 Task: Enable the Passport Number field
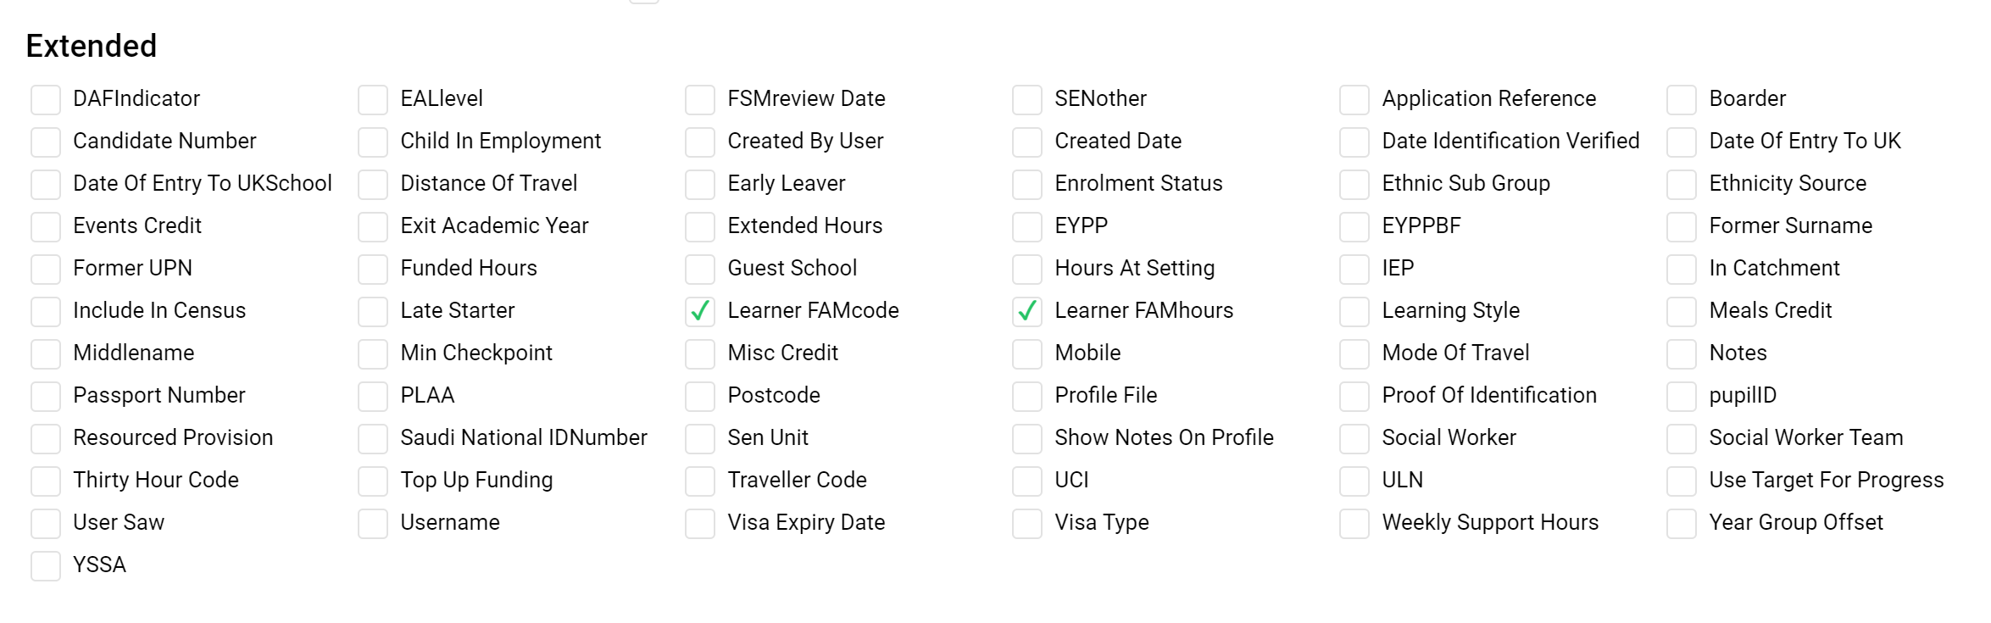tap(46, 397)
